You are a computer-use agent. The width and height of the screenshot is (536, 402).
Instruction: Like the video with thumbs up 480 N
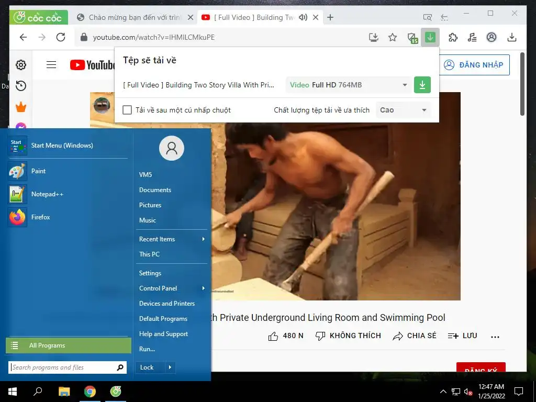pyautogui.click(x=286, y=336)
